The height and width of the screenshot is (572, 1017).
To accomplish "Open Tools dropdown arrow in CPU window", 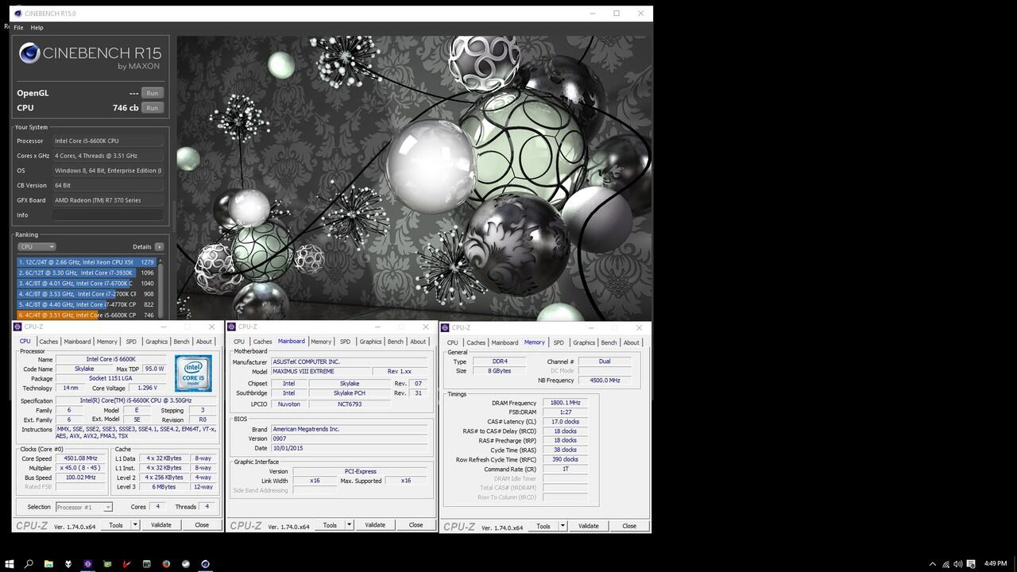I will 135,524.
